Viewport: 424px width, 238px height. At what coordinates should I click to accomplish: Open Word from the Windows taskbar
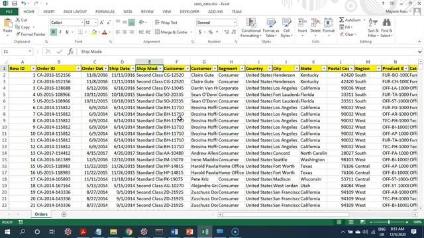click(174, 232)
